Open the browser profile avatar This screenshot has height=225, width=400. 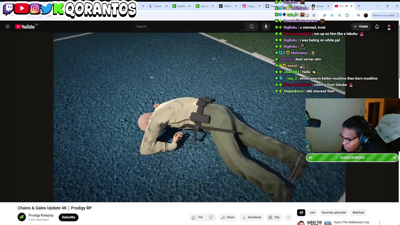pyautogui.click(x=366, y=15)
